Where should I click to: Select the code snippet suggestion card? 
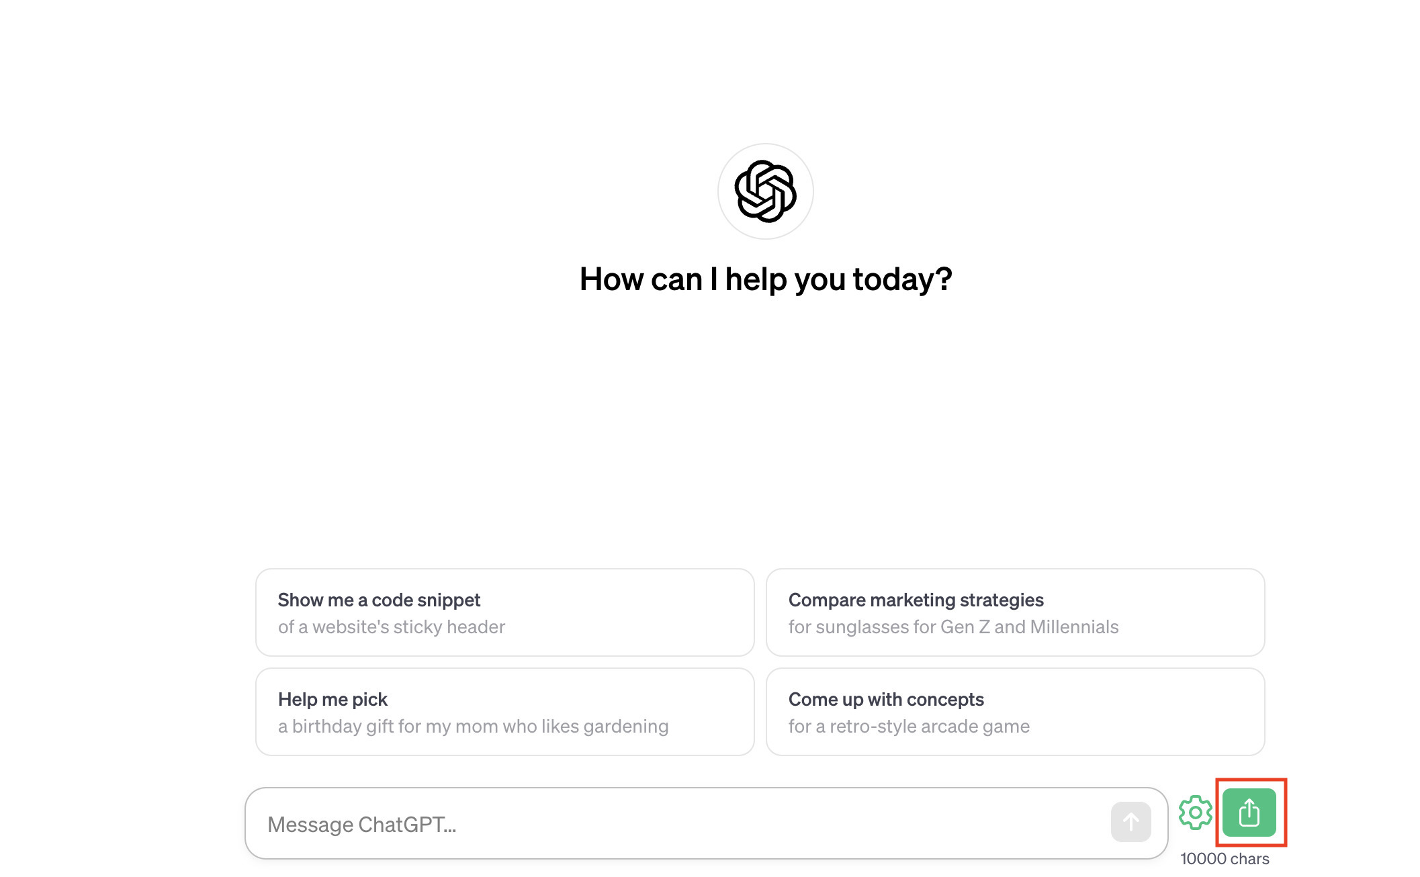[x=504, y=612]
